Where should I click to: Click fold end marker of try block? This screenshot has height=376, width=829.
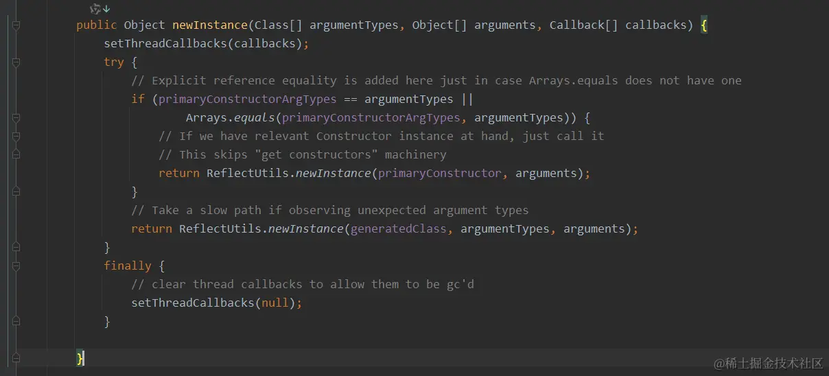(16, 247)
